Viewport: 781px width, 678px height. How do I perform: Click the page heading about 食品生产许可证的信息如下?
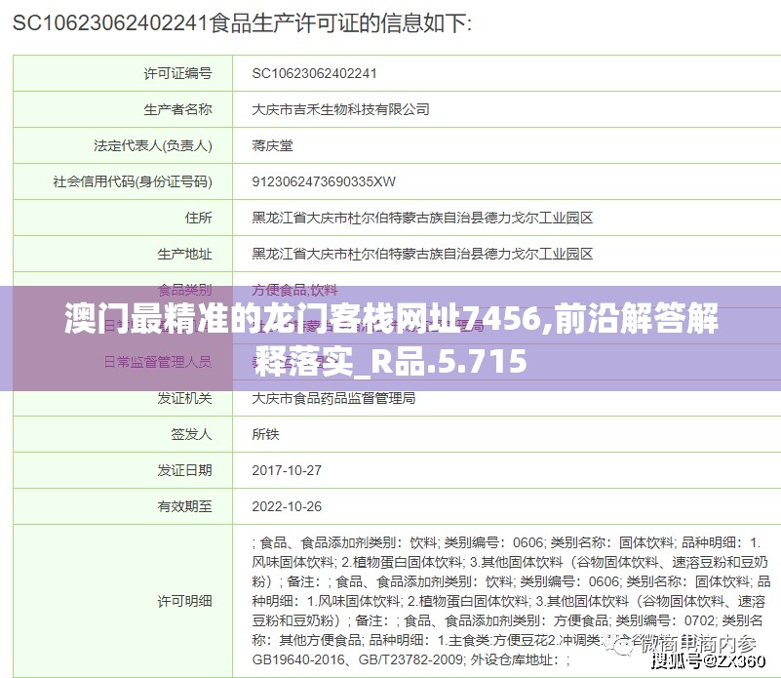(242, 23)
